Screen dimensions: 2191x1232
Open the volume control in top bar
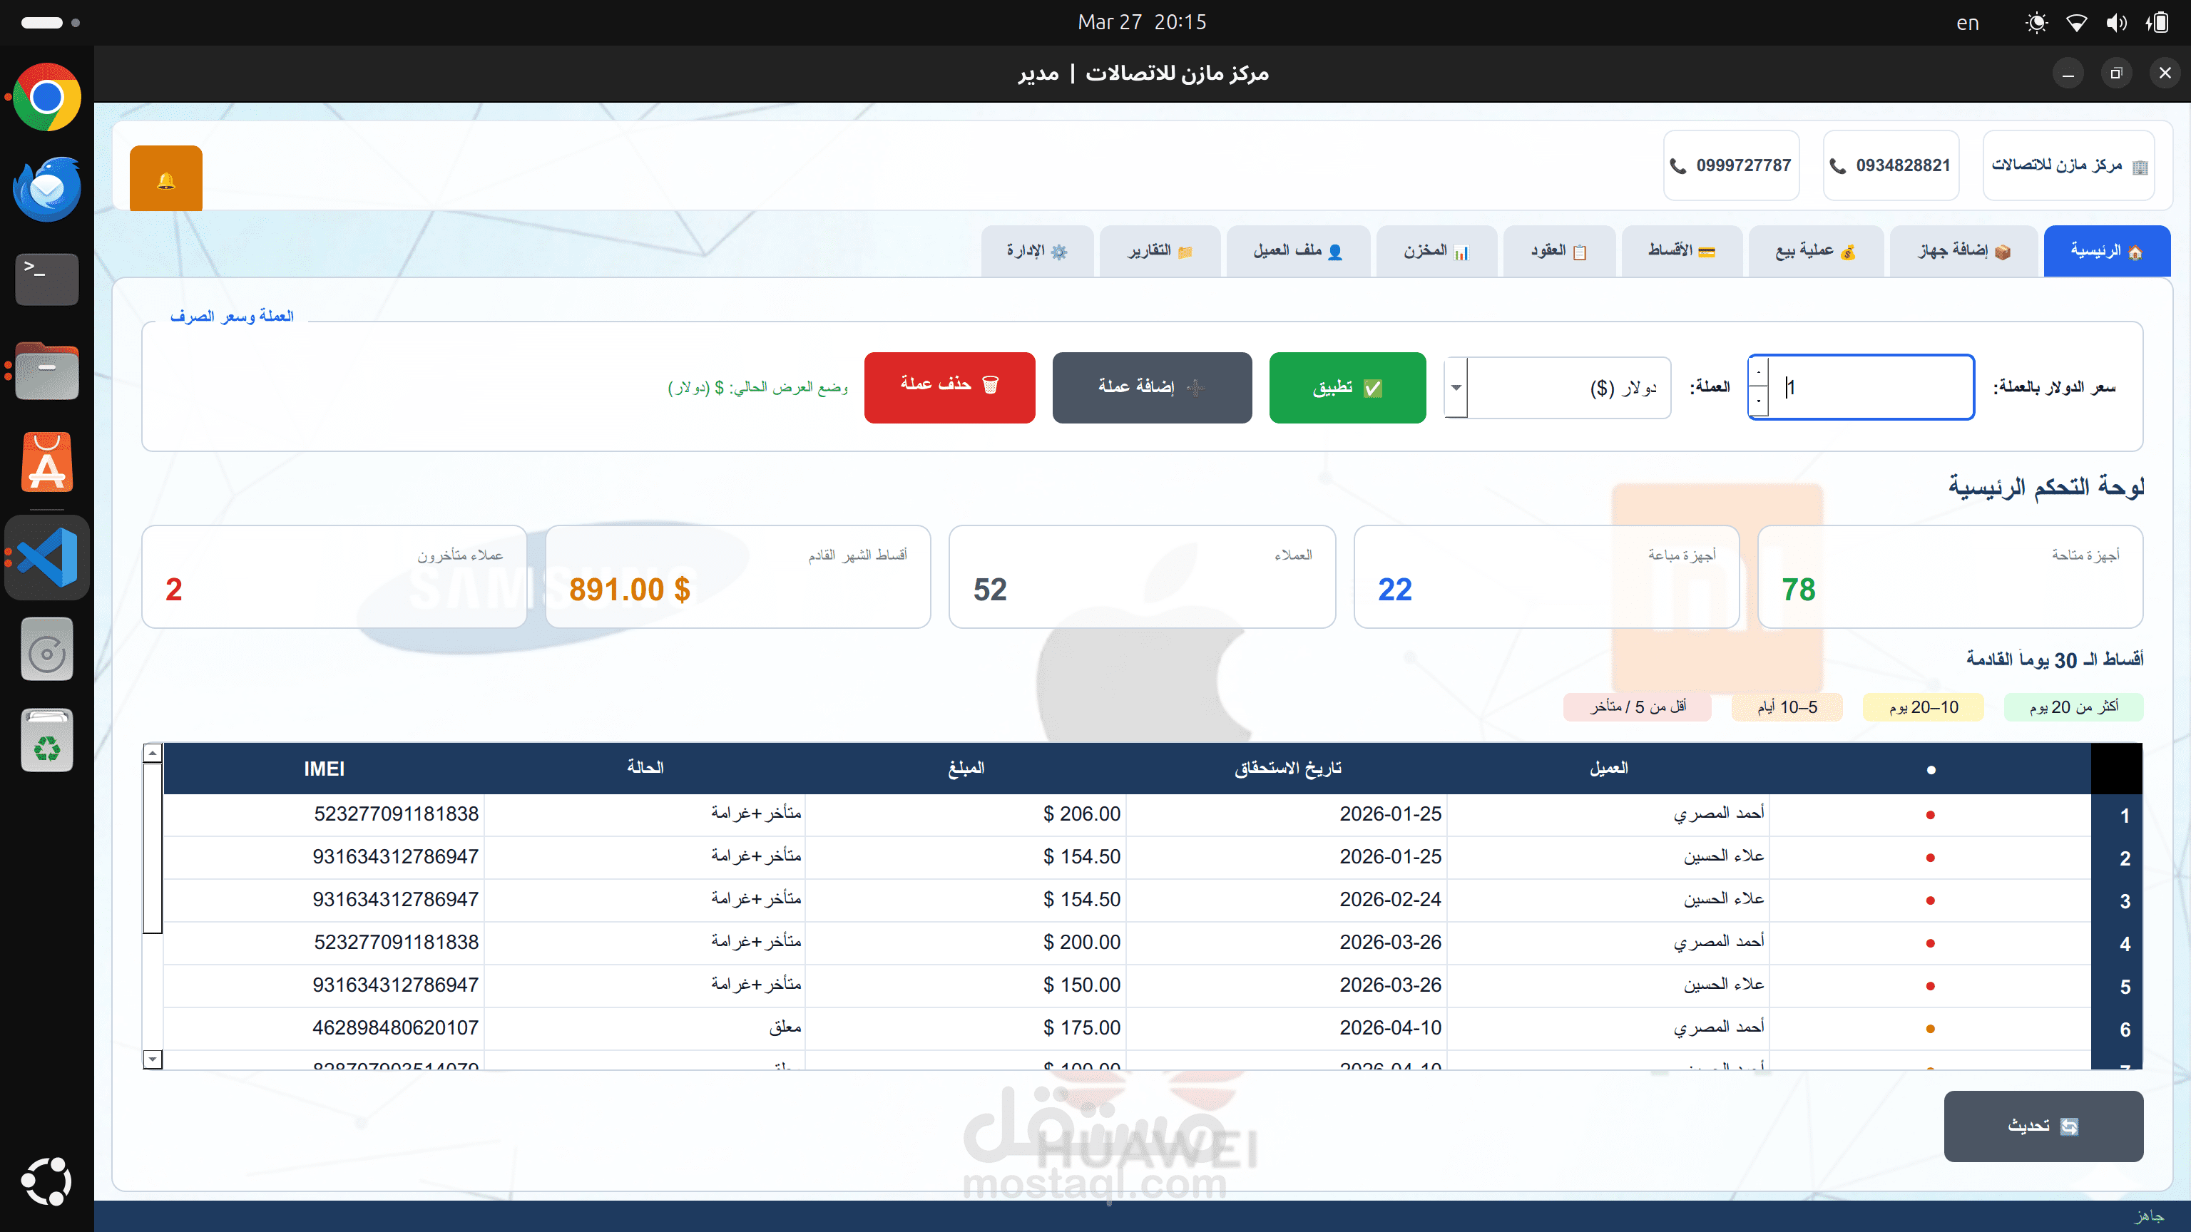coord(2116,23)
